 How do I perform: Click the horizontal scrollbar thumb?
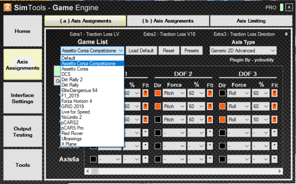95,171
